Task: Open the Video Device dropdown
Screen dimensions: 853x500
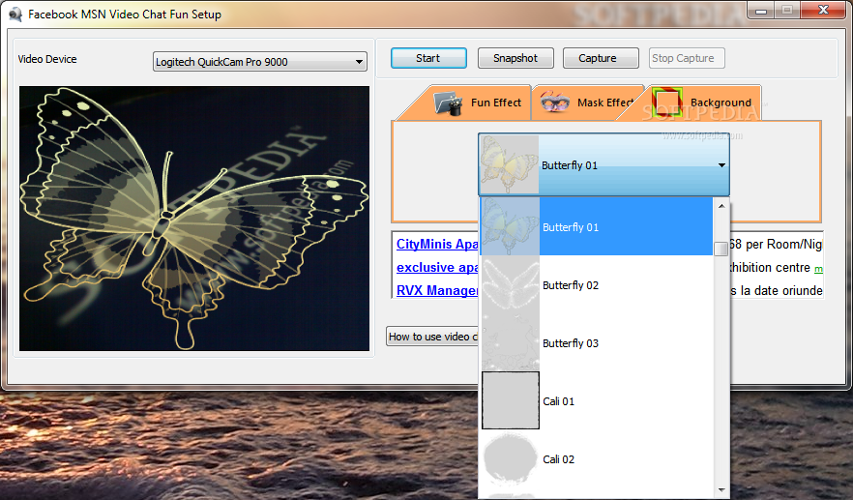Action: pyautogui.click(x=260, y=62)
